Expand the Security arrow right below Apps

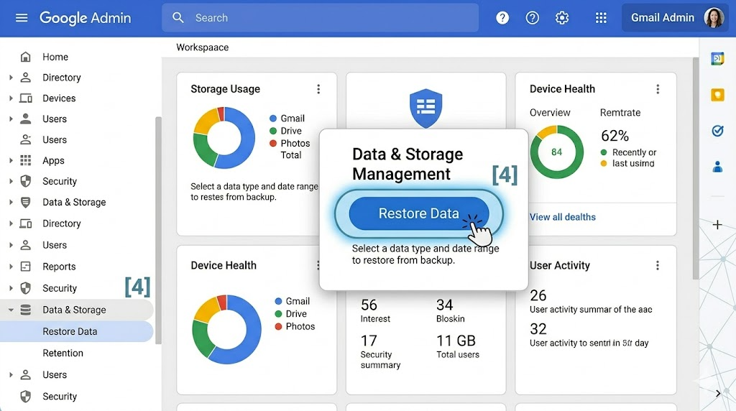coord(11,181)
